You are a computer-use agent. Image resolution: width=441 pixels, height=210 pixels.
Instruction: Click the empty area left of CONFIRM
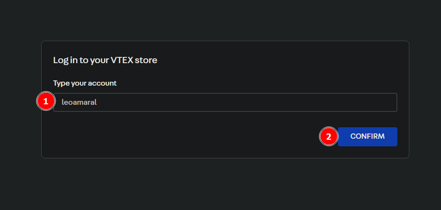point(192,137)
